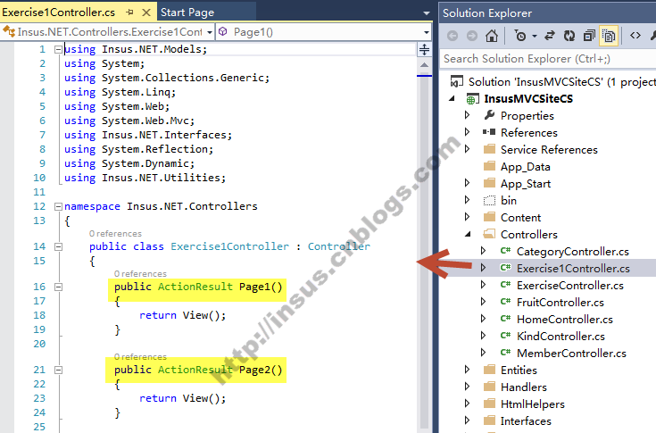Close the Exercise1Controller.cs tab
656x433 pixels.
146,12
